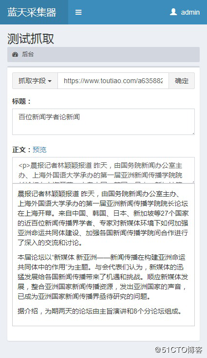The width and height of the screenshot is (207, 358).
Task: Focus the toutiao URL input field
Action: pyautogui.click(x=113, y=81)
